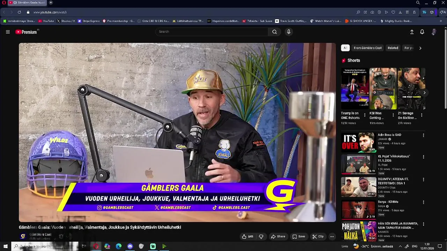
Task: Open Microsoft Edge from taskbar
Action: [119, 246]
